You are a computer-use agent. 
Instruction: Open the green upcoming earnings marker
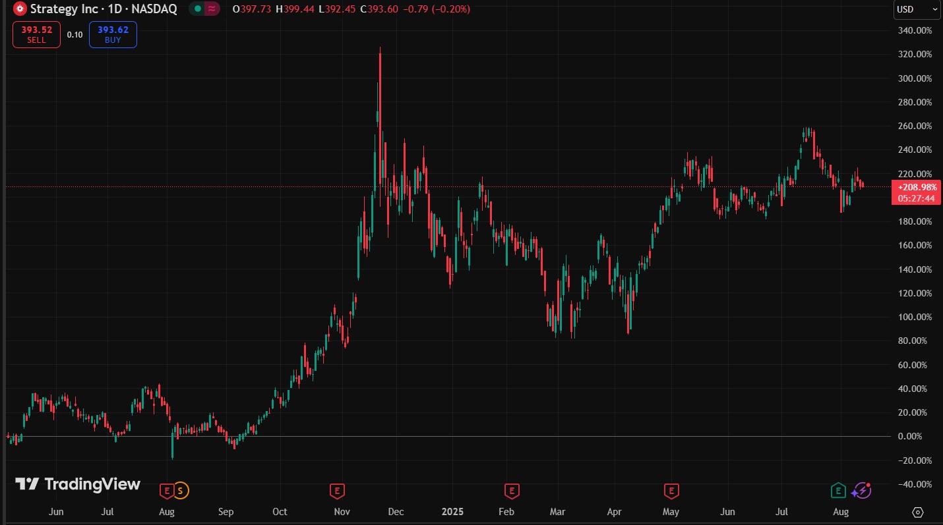838,490
